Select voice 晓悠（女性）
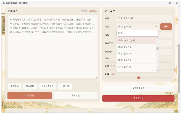This screenshot has height=113, width=181. coord(136,53)
